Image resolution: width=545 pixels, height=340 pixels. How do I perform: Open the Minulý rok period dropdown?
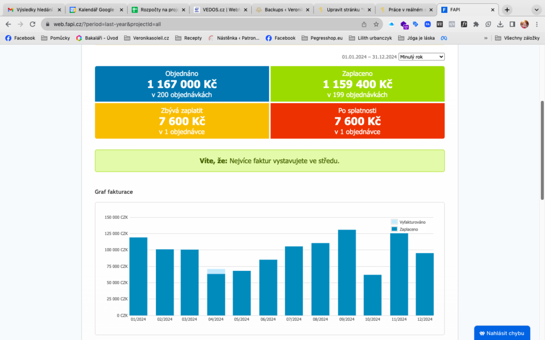pyautogui.click(x=422, y=57)
